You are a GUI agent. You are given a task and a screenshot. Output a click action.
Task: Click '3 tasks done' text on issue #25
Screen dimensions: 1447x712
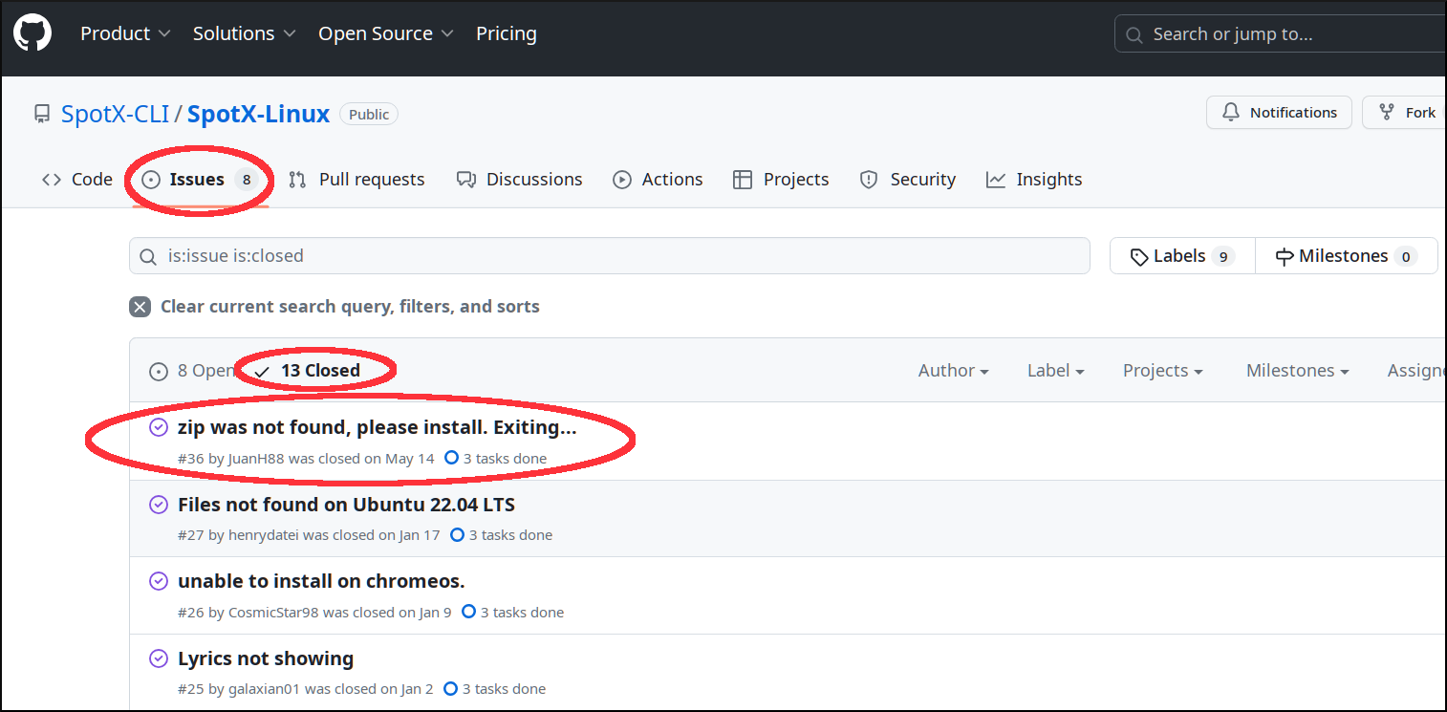point(505,689)
